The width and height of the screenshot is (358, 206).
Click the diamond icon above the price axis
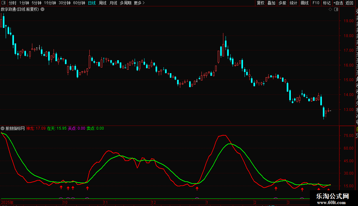[x=330, y=10]
